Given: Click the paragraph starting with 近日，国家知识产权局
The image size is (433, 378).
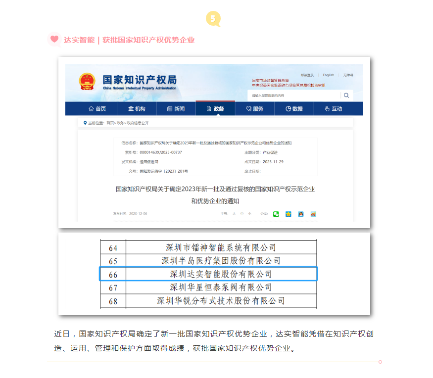Looking at the screenshot, I should pyautogui.click(x=214, y=341).
